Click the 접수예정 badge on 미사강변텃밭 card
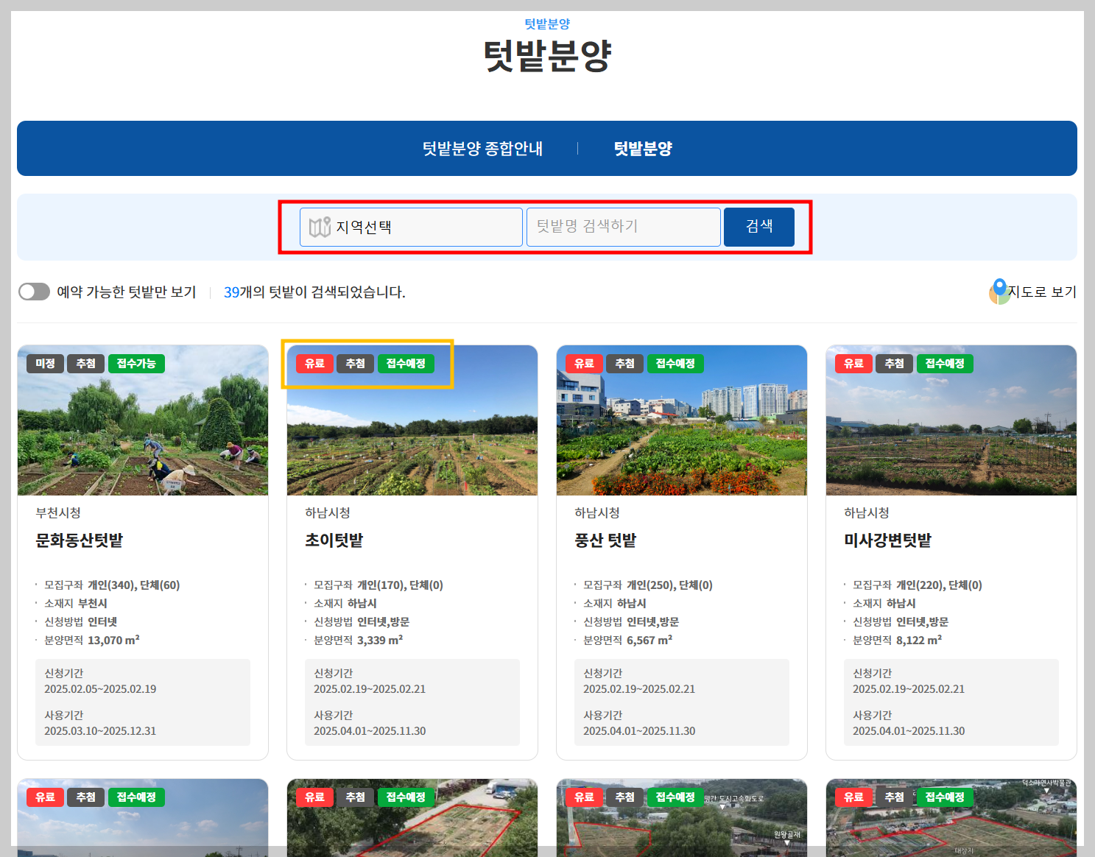The width and height of the screenshot is (1095, 857). coord(945,364)
